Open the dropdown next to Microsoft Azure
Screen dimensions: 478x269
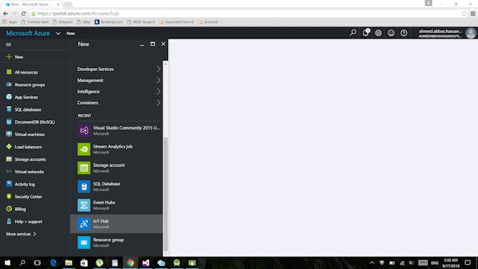point(58,34)
